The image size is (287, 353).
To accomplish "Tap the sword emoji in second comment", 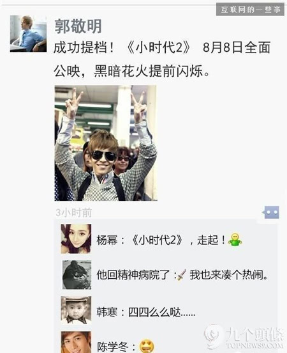I will 182,275.
